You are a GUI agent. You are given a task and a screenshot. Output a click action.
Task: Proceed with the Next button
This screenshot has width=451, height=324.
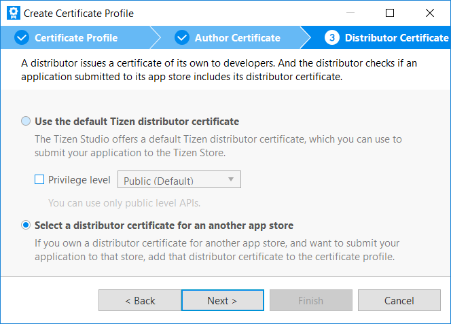pyautogui.click(x=222, y=300)
